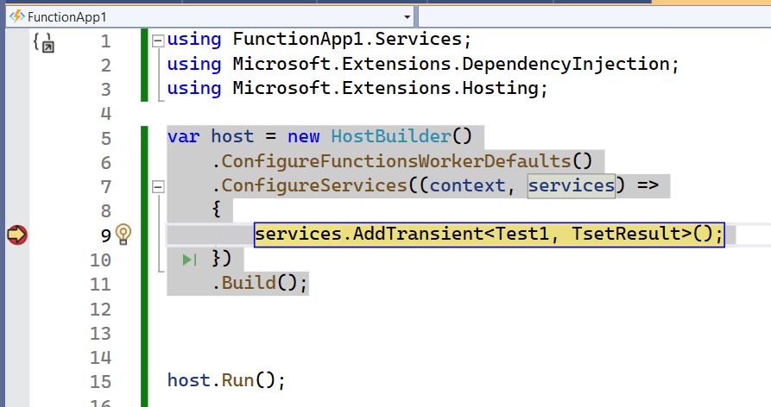
Task: Click 'FunctionApp1.Services' namespace on line 1
Action: (347, 40)
